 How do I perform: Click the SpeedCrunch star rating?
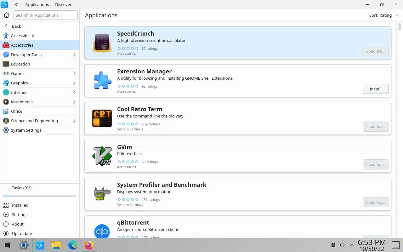tap(128, 49)
